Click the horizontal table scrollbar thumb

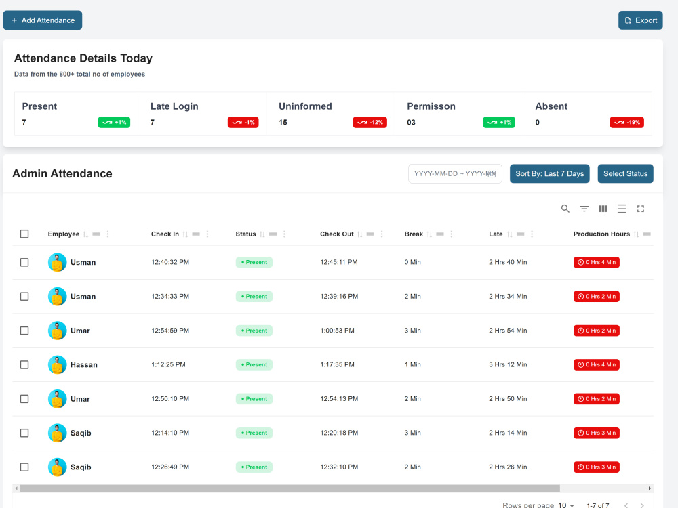tap(290, 488)
